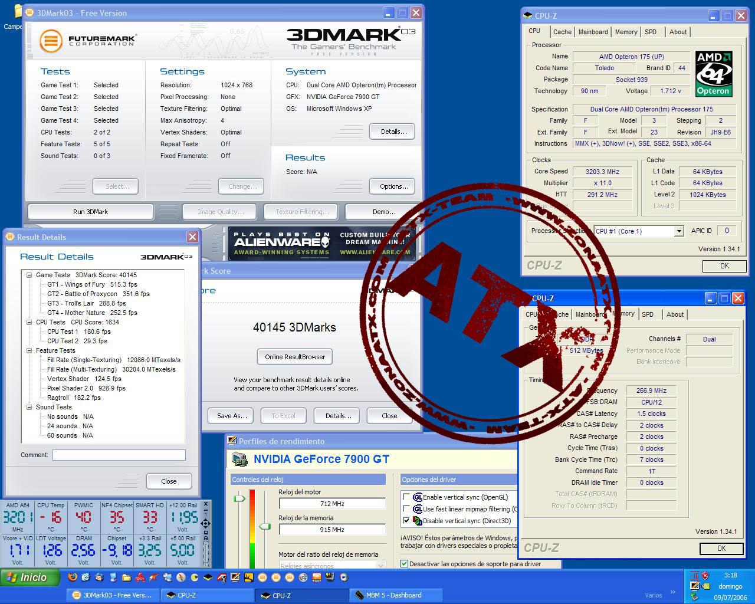Screen dimensions: 755x604
Task: Launch Firefox from the quick launch bar
Action: [73, 577]
